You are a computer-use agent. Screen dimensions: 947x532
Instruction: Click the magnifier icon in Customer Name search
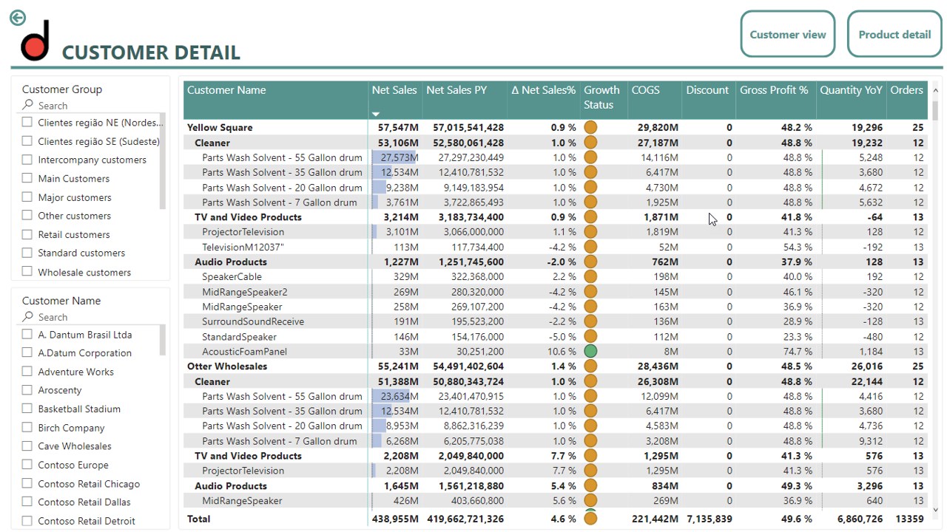(28, 316)
